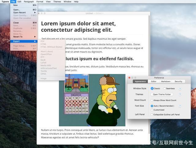Viewport: 196px width, 148px height.
Task: Open the Help menu
Action: pyautogui.click(x=76, y=2)
